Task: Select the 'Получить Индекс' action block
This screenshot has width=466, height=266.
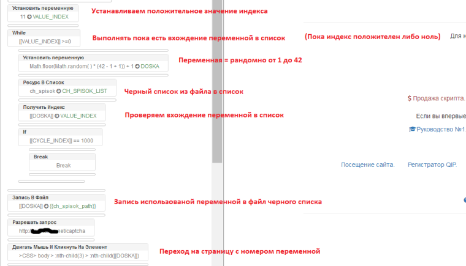Action: (x=62, y=112)
